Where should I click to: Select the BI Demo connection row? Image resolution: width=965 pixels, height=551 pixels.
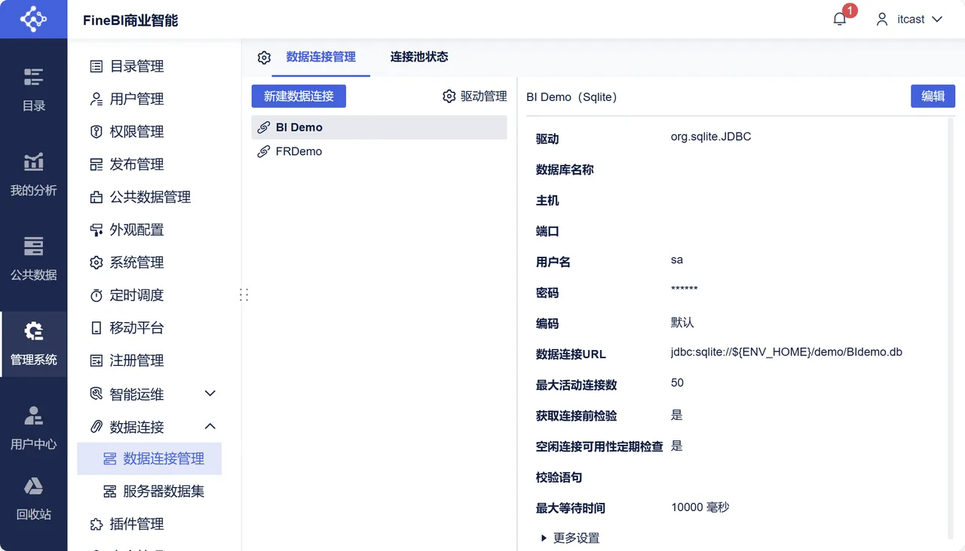pyautogui.click(x=379, y=127)
